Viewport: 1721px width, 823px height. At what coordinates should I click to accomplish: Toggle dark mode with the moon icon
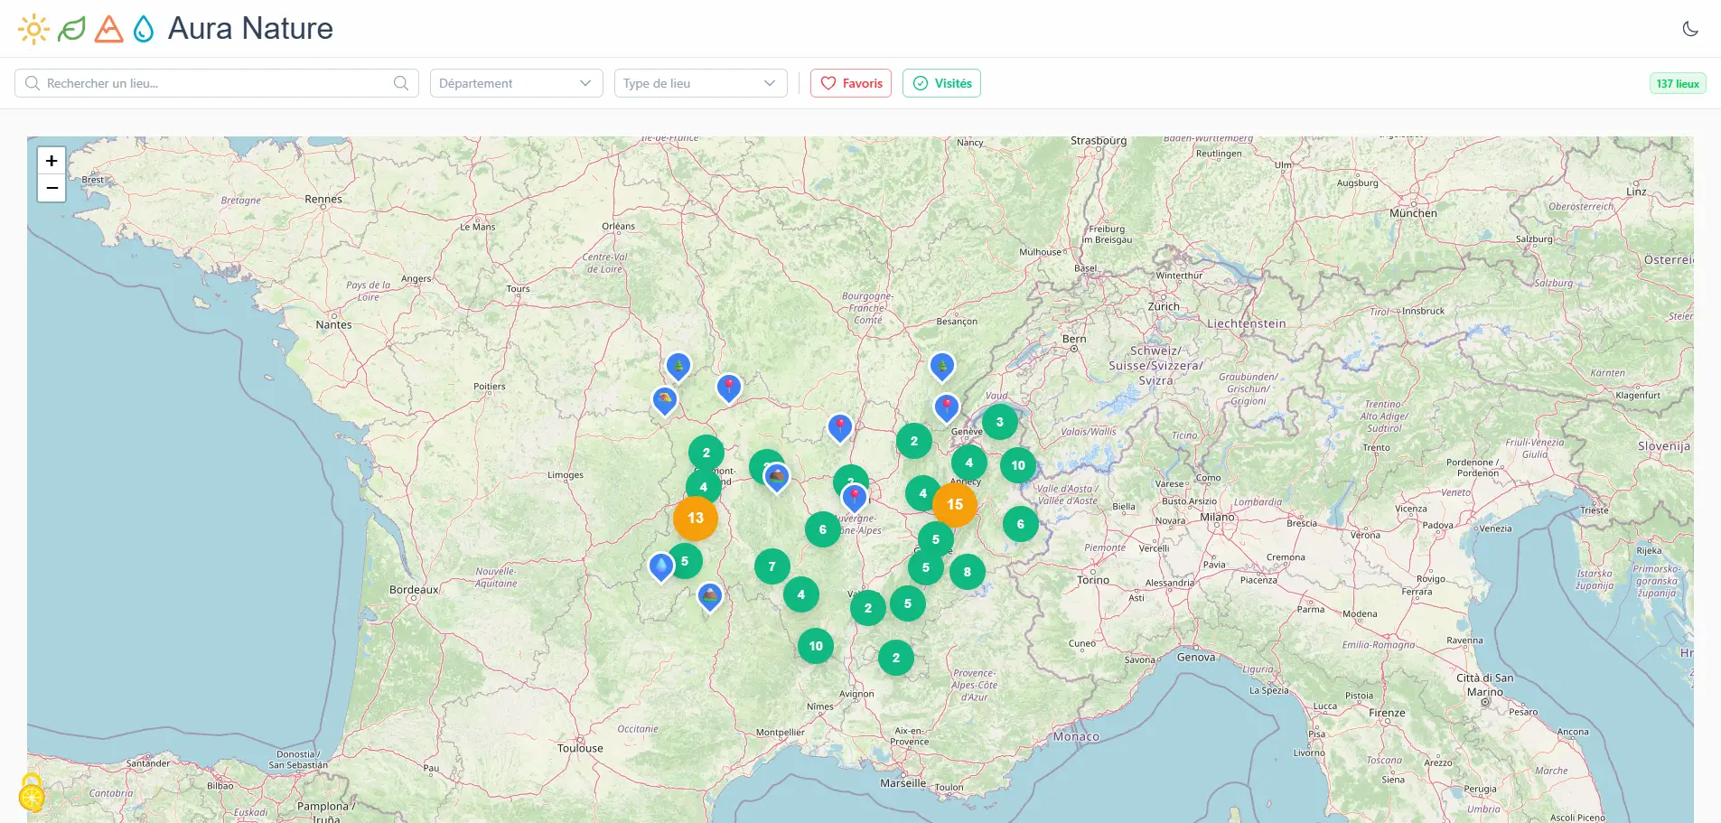tap(1691, 28)
